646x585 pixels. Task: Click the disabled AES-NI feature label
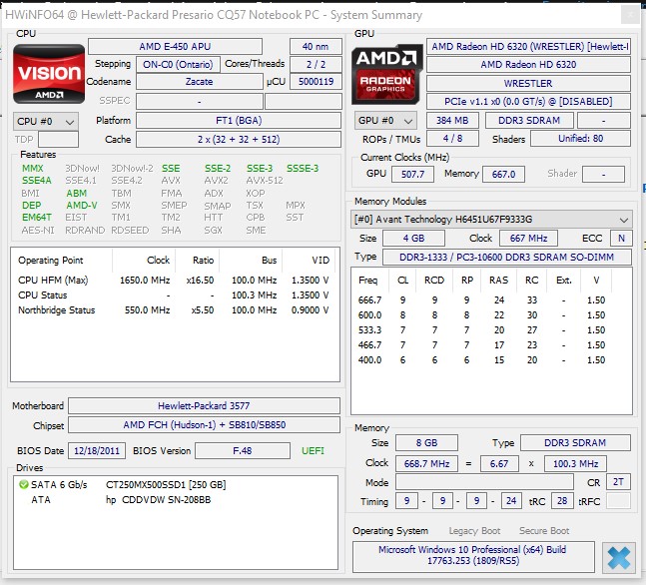[x=38, y=230]
